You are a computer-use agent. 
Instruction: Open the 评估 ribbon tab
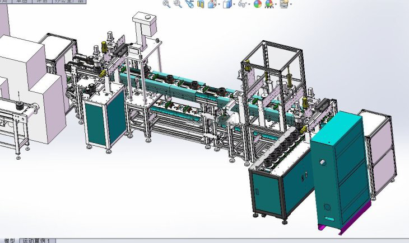pyautogui.click(x=41, y=2)
